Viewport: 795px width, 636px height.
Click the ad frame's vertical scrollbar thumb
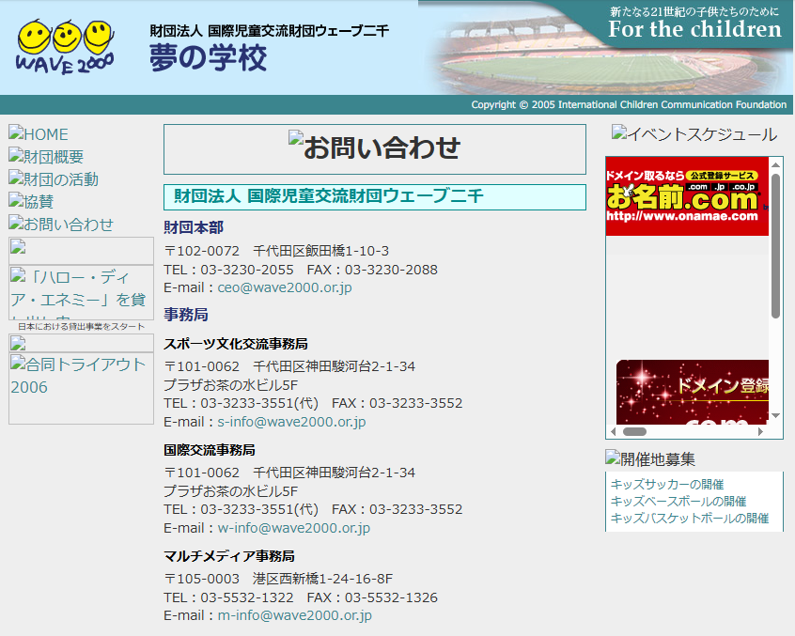tap(775, 244)
